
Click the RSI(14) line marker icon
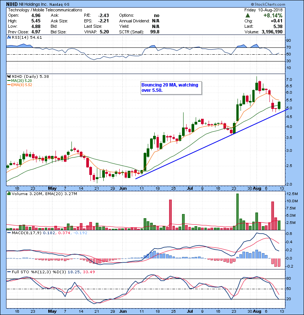[x=8, y=38]
